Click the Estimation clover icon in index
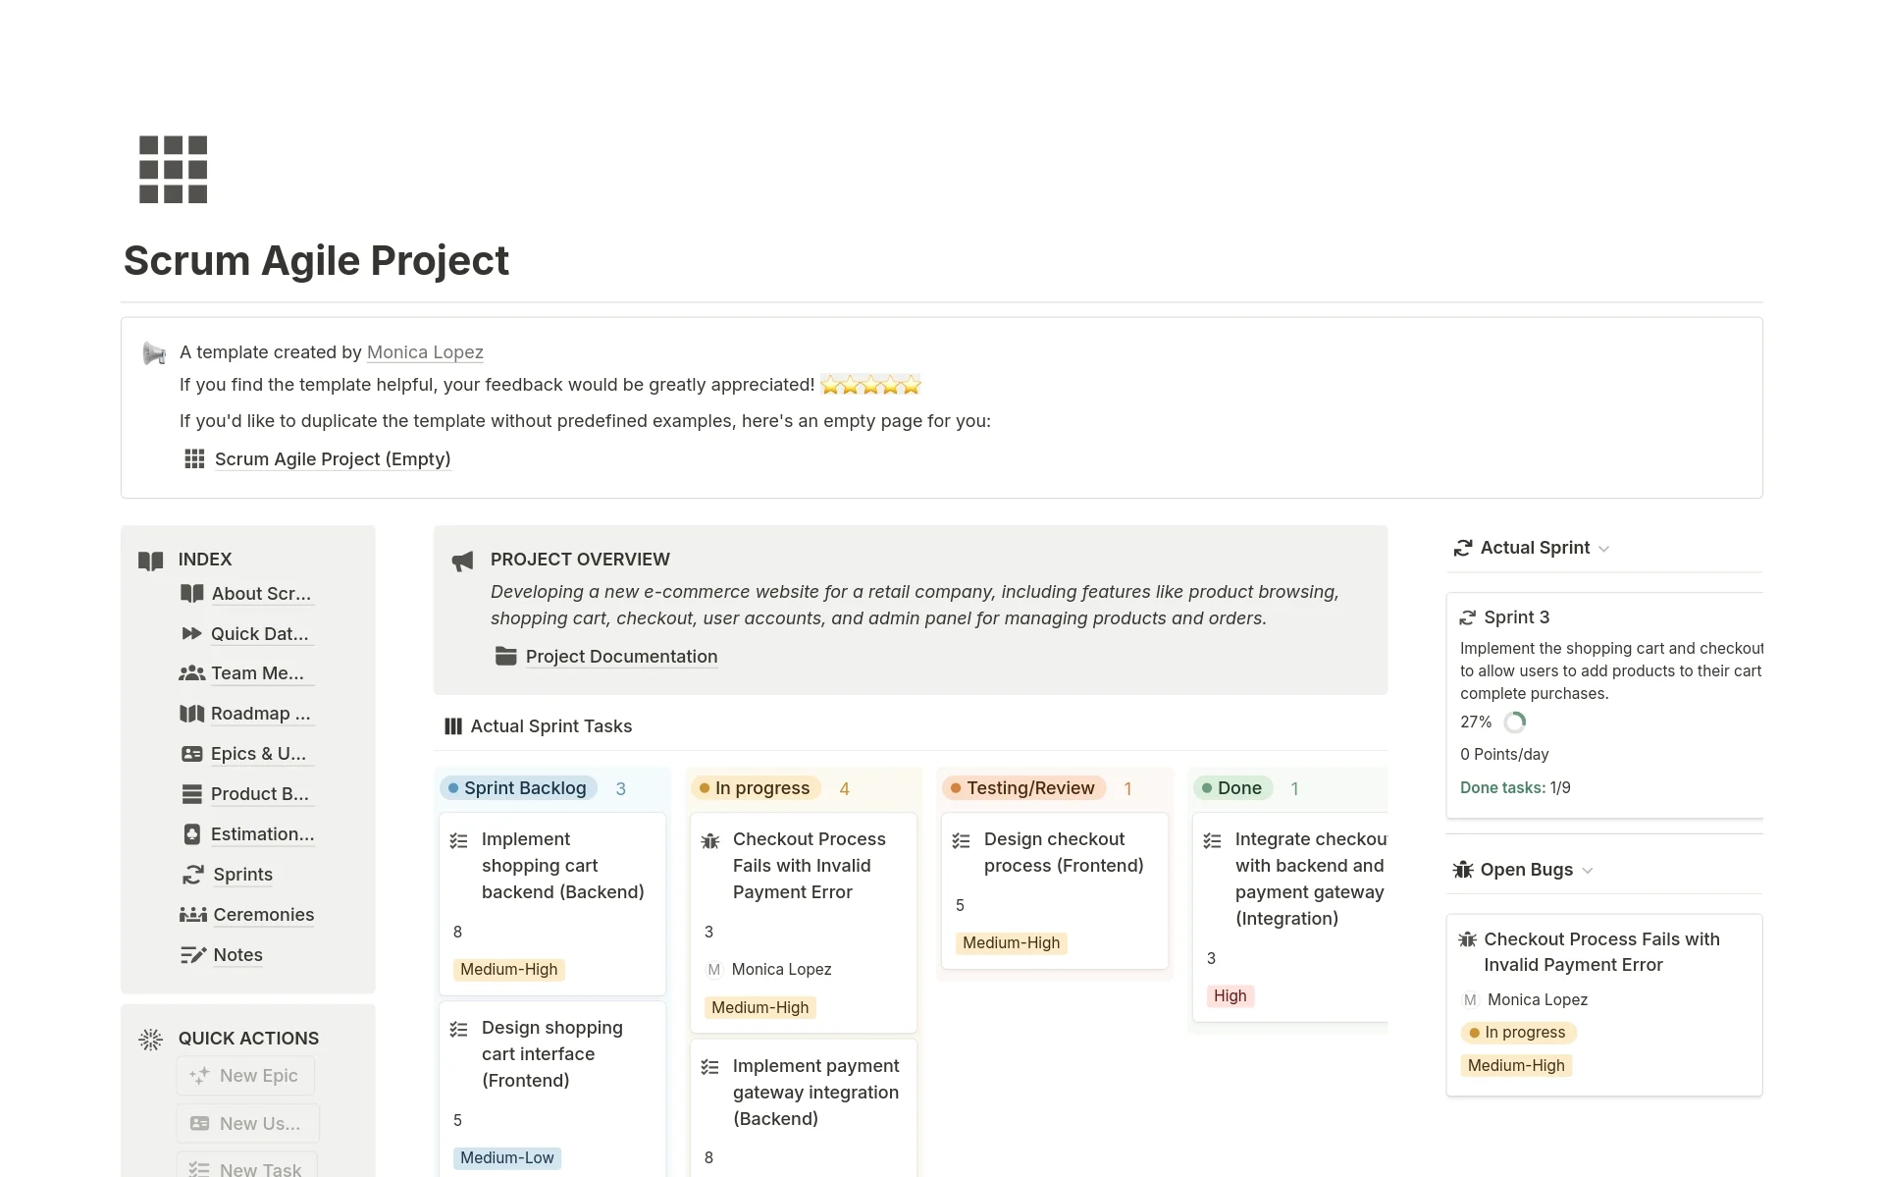Viewport: 1884px width, 1177px height. (192, 833)
